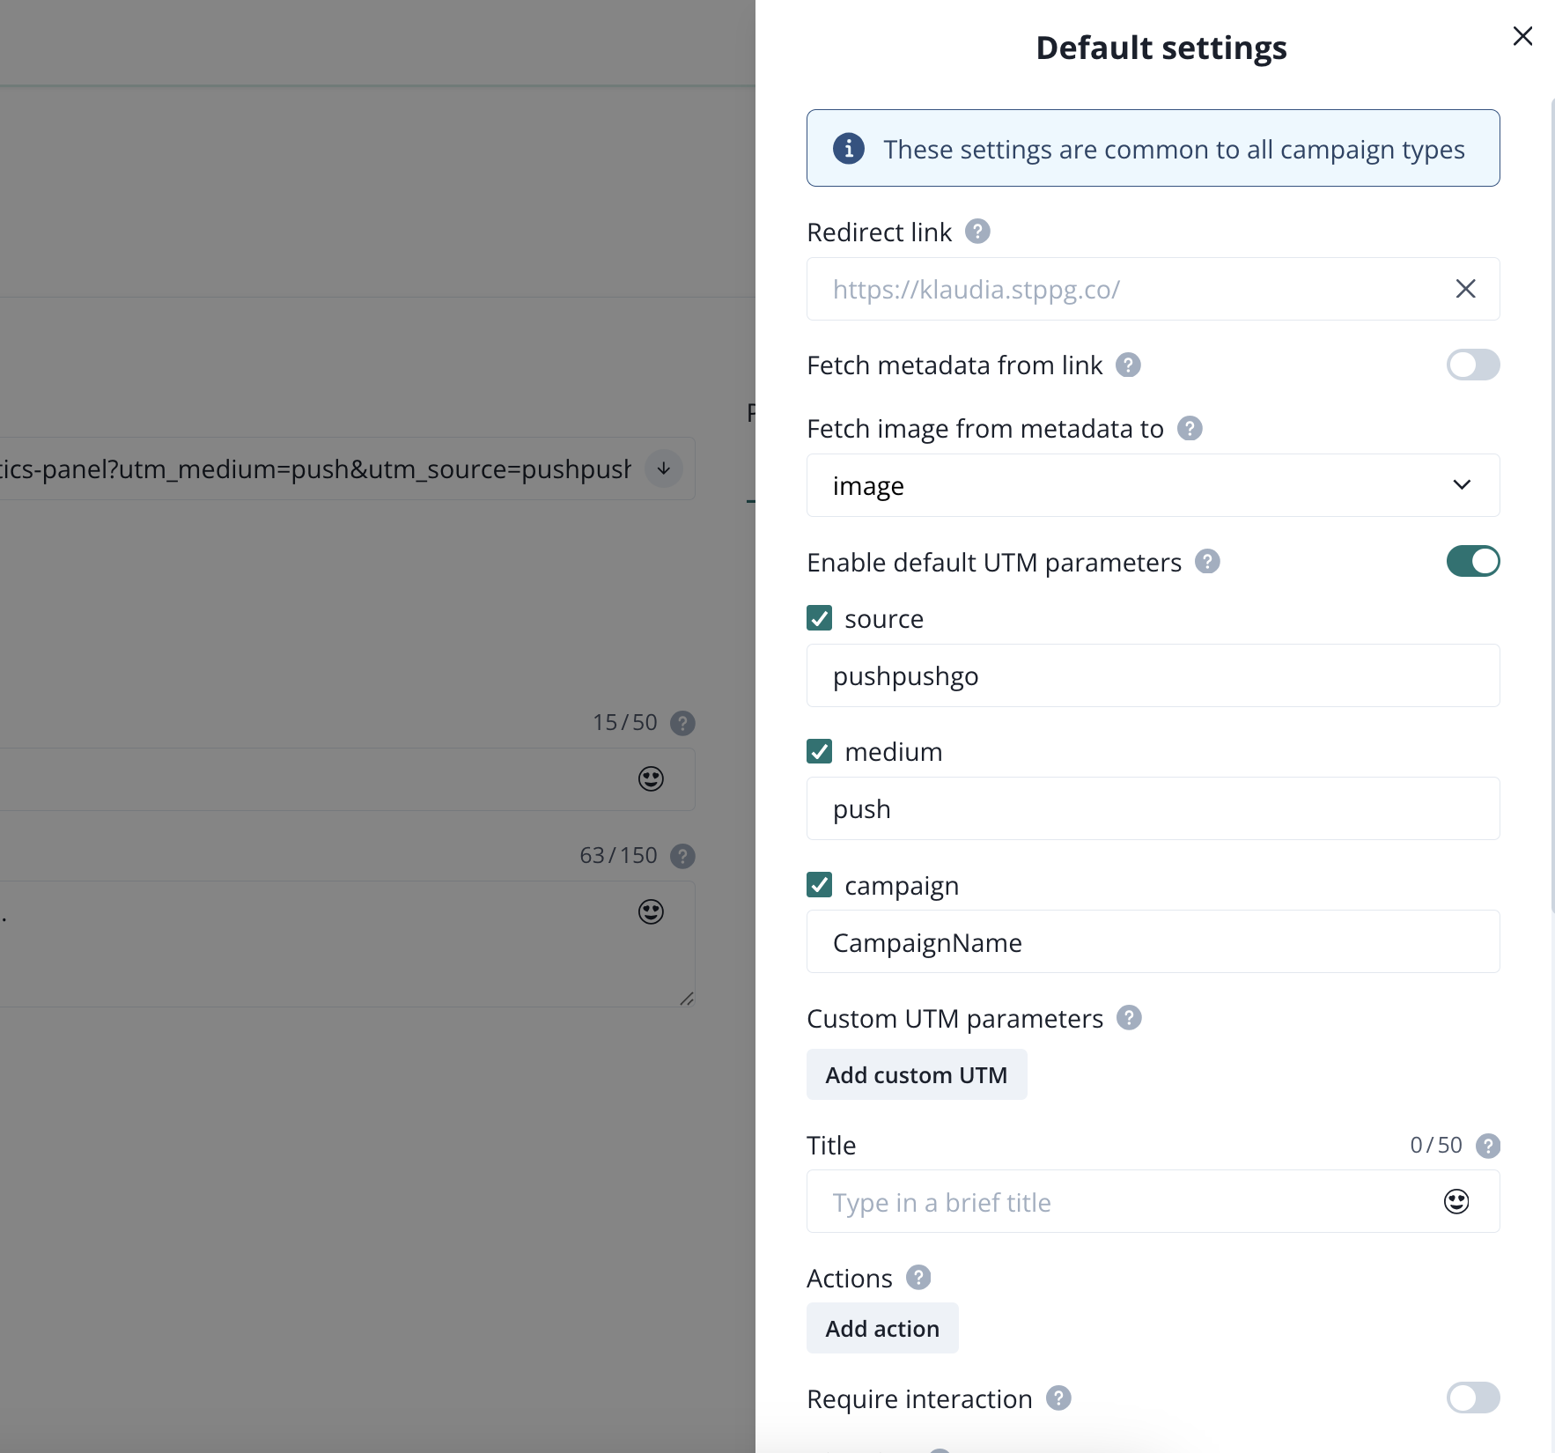Click help icon beside Require interaction
Image resolution: width=1555 pixels, height=1453 pixels.
tap(1058, 1398)
